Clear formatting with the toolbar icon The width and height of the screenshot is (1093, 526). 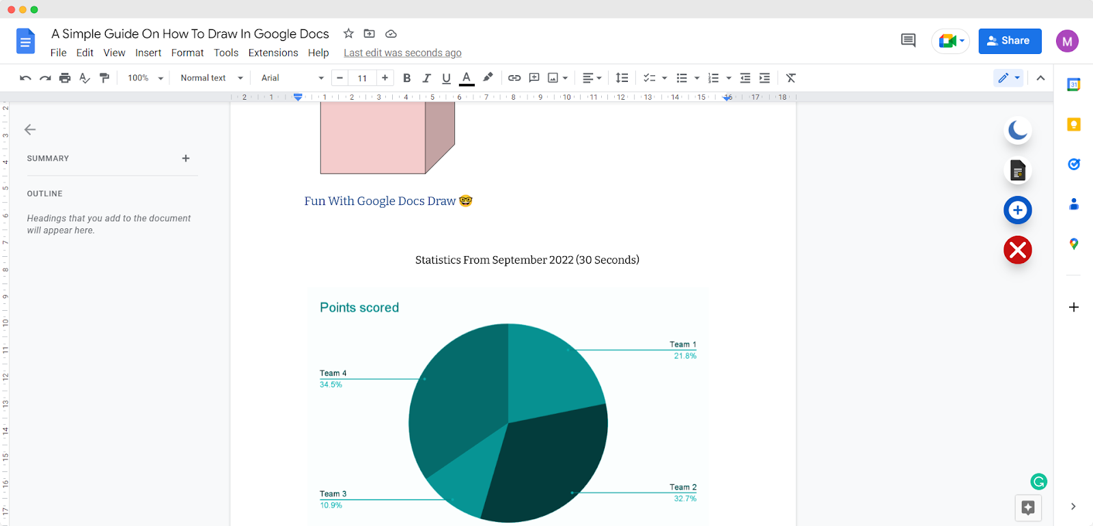791,78
